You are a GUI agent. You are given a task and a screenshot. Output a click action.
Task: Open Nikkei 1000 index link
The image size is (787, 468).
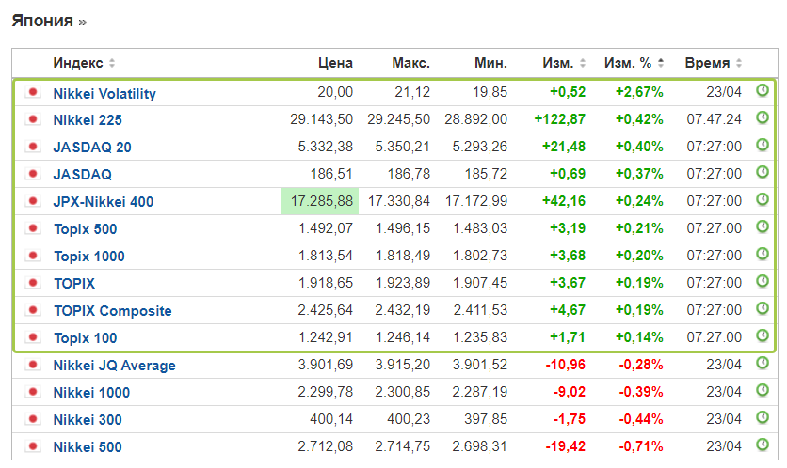pyautogui.click(x=91, y=392)
